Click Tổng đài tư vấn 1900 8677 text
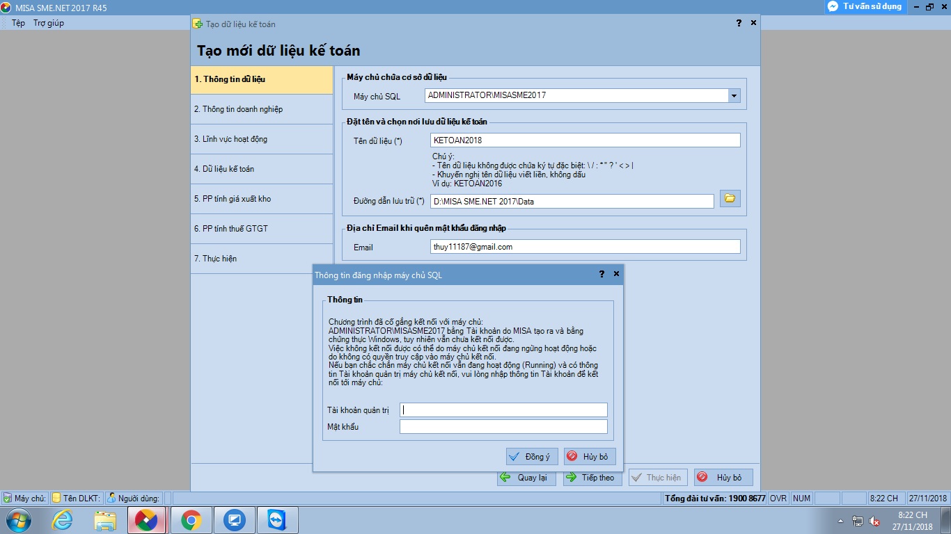 715,499
